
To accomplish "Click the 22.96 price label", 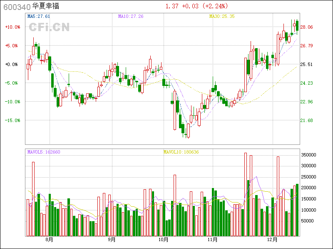I will tap(306, 102).
